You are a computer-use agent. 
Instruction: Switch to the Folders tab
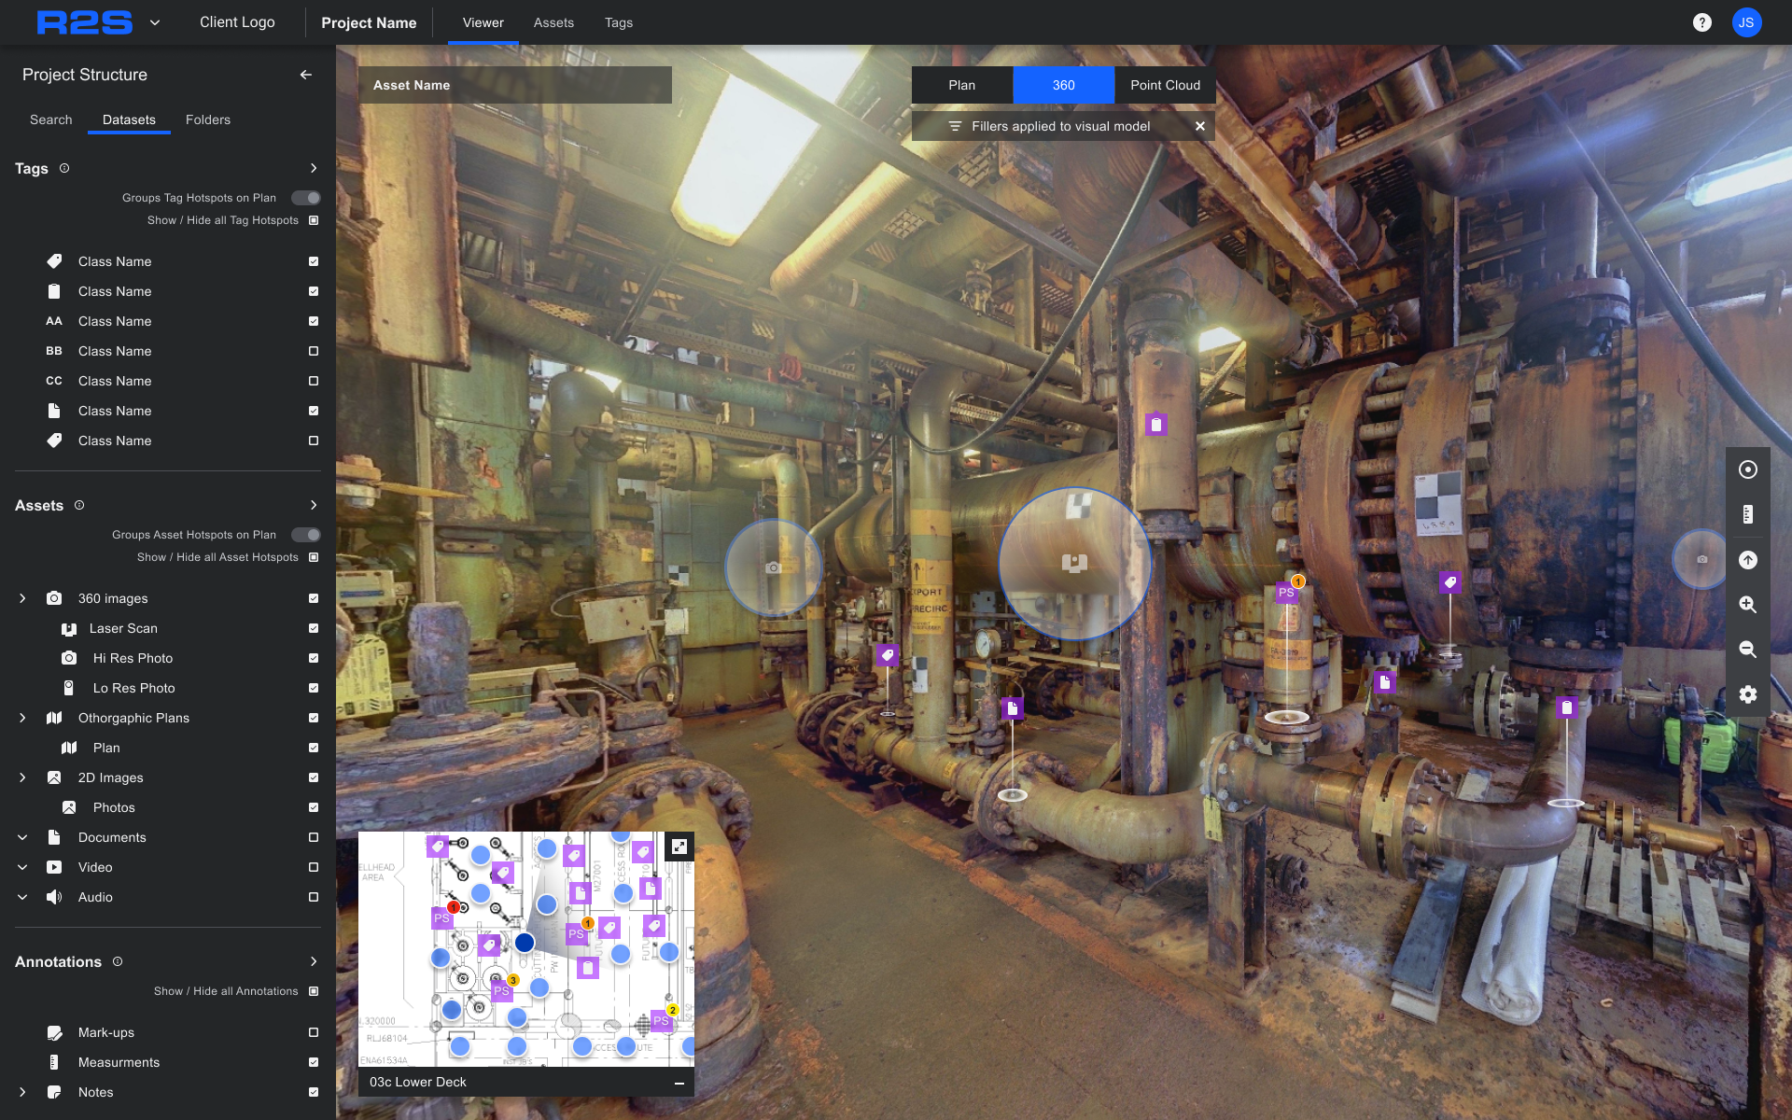[207, 119]
